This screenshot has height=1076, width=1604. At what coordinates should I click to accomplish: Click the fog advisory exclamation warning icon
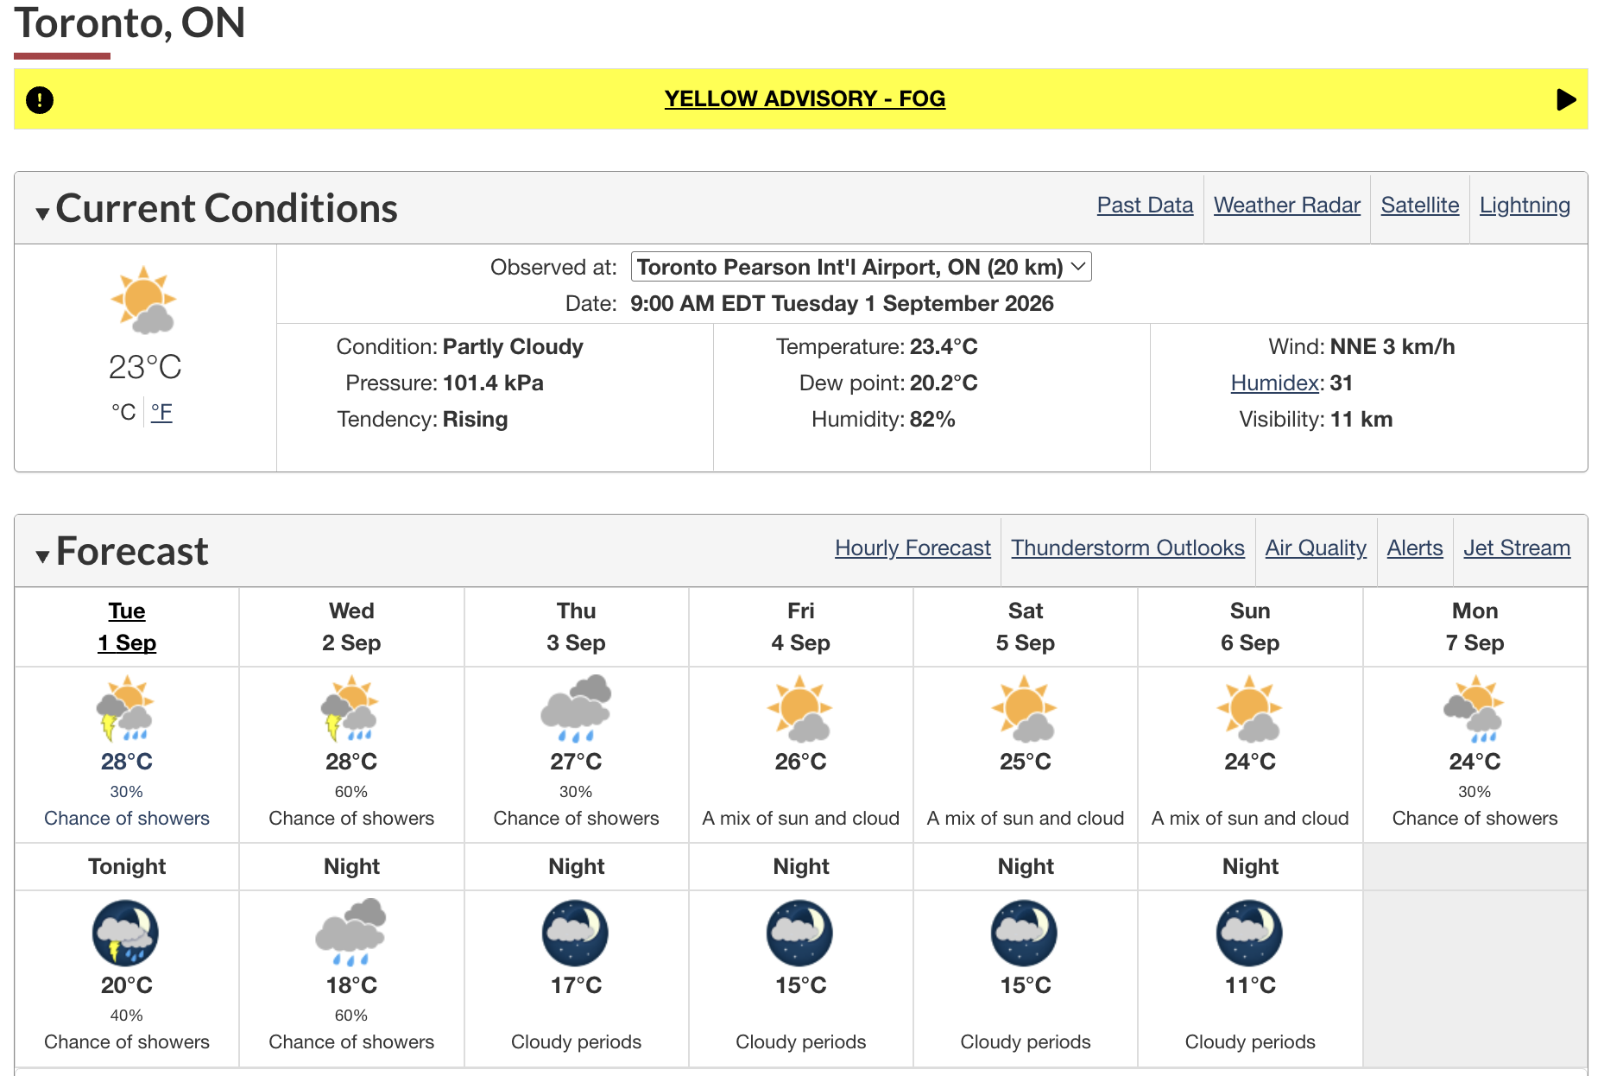coord(40,100)
